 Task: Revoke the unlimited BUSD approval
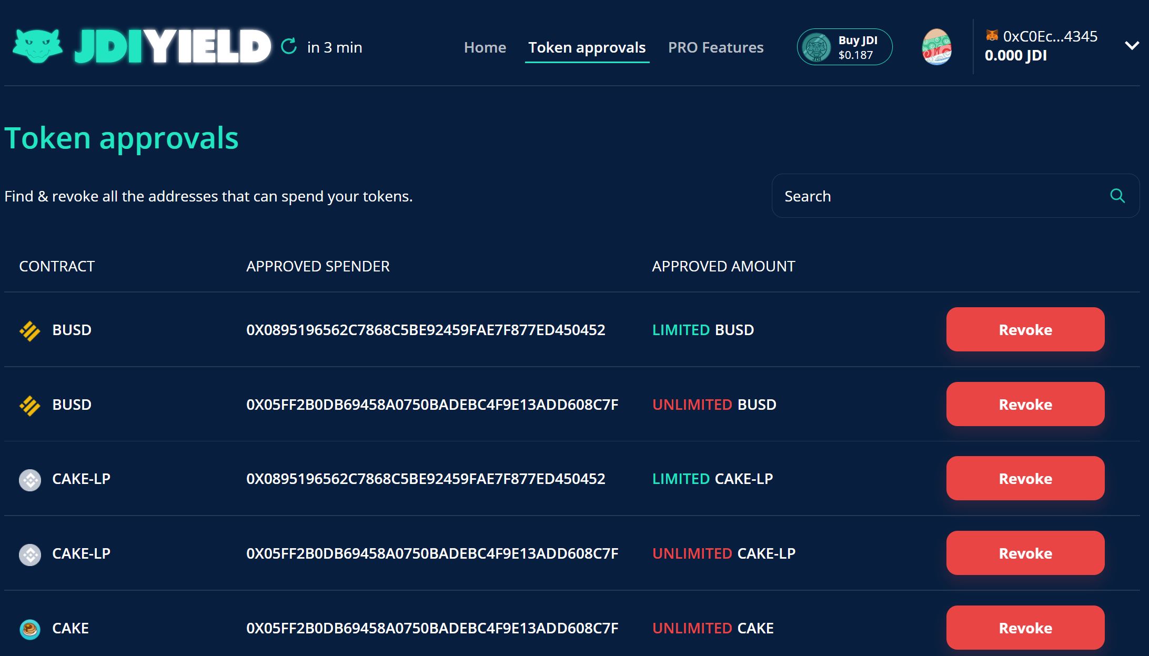click(1025, 404)
